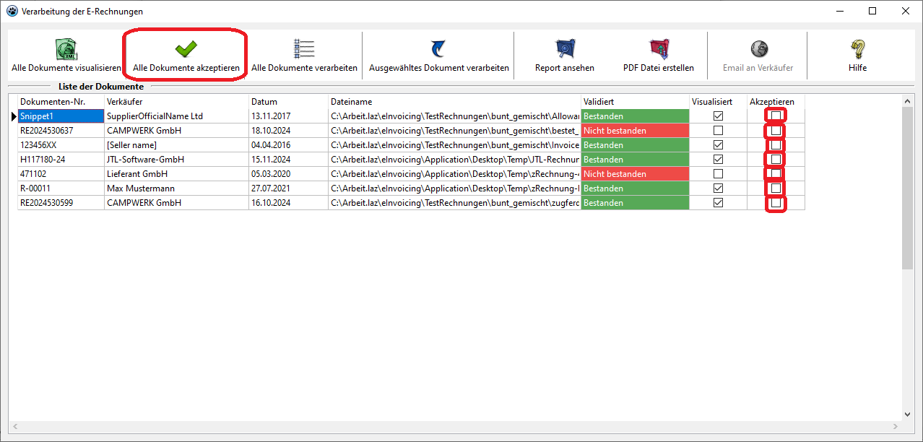This screenshot has width=923, height=442.
Task: Click the Validiert column header
Action: [x=634, y=102]
